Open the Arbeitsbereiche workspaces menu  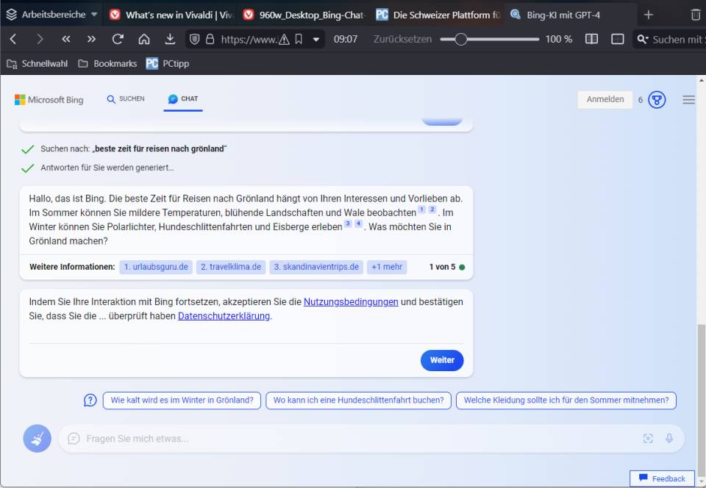(x=51, y=15)
